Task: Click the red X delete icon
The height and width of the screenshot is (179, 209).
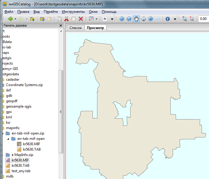Action: pos(81,19)
